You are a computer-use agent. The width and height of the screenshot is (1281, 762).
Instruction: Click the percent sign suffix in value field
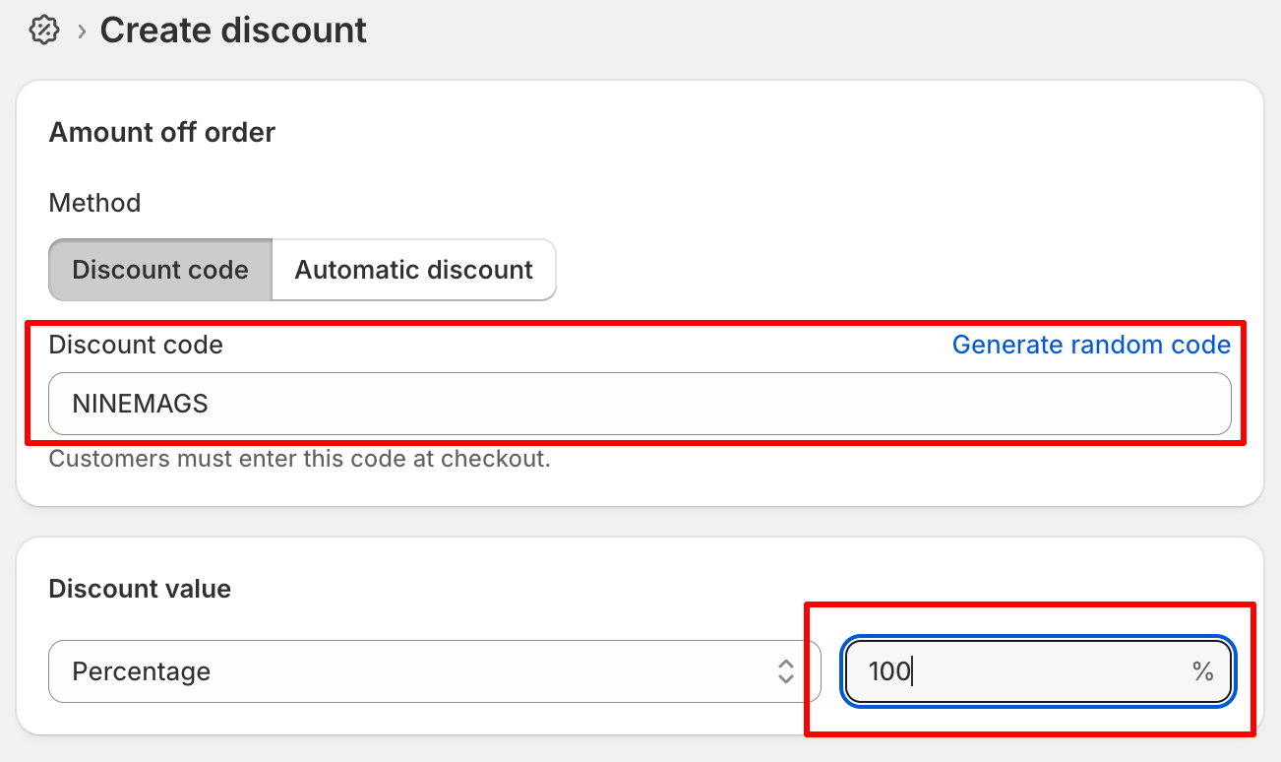click(1202, 671)
